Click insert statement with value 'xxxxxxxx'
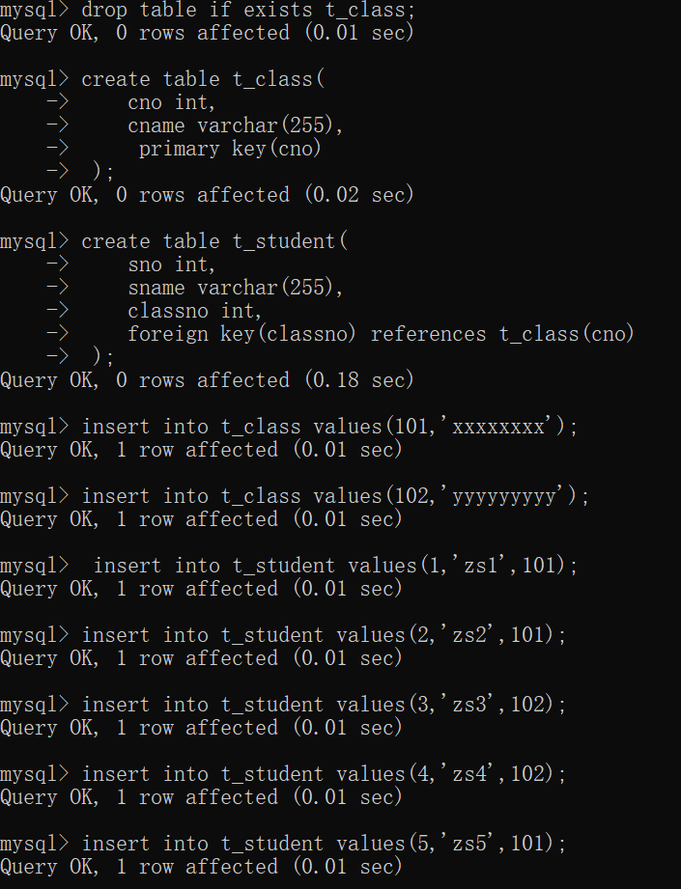The width and height of the screenshot is (681, 889). [x=329, y=427]
